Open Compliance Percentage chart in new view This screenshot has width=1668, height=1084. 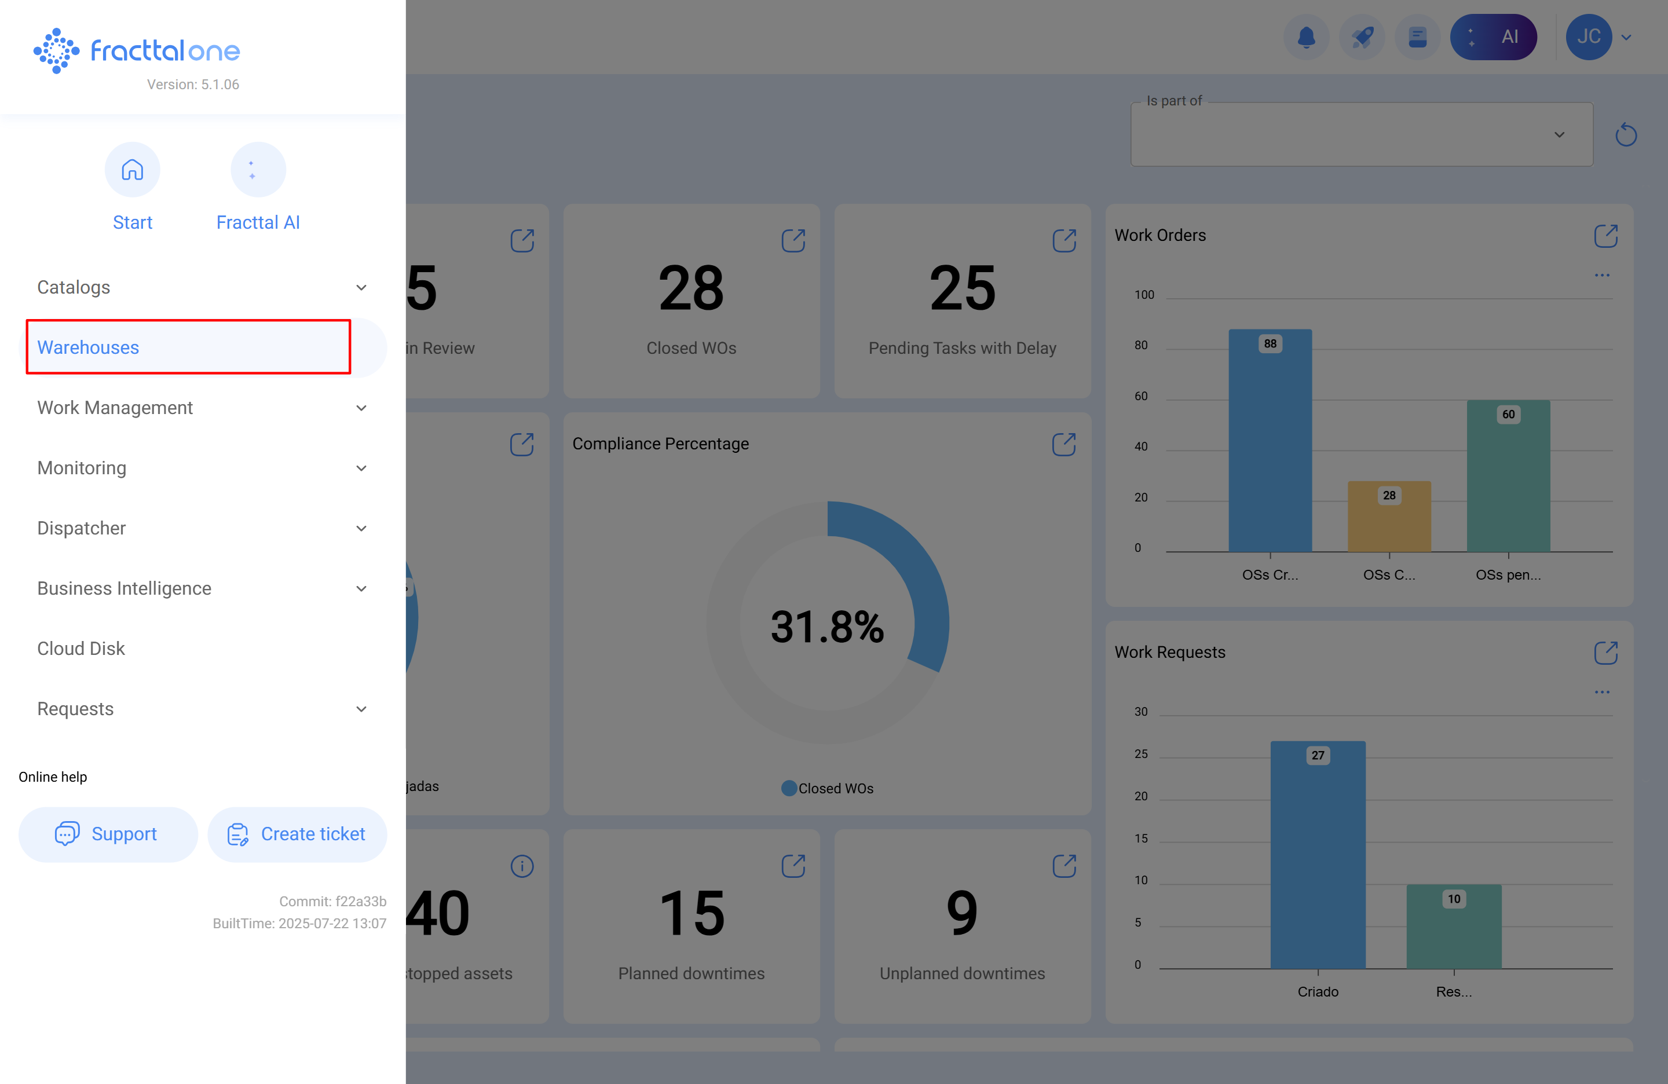(x=1064, y=444)
